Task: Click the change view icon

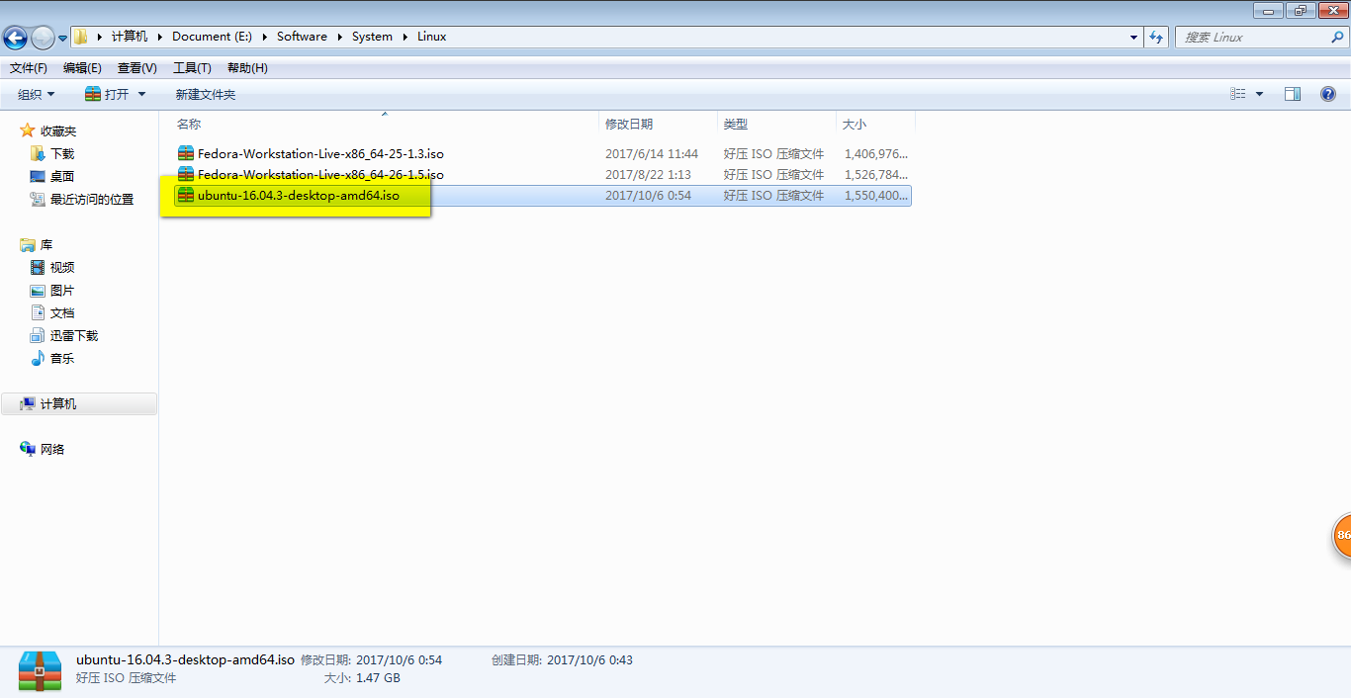Action: pos(1238,94)
